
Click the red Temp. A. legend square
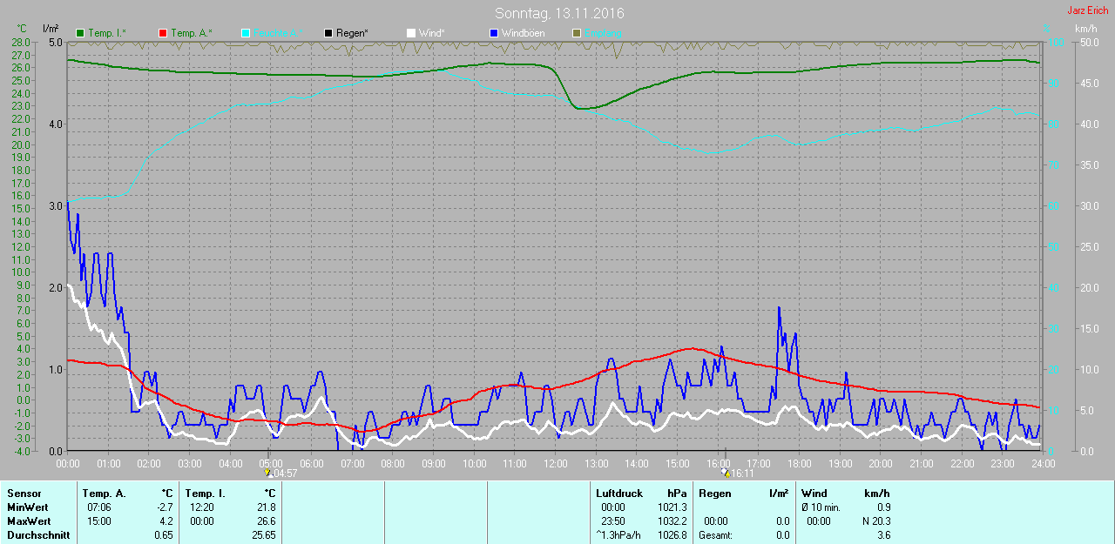(x=163, y=33)
